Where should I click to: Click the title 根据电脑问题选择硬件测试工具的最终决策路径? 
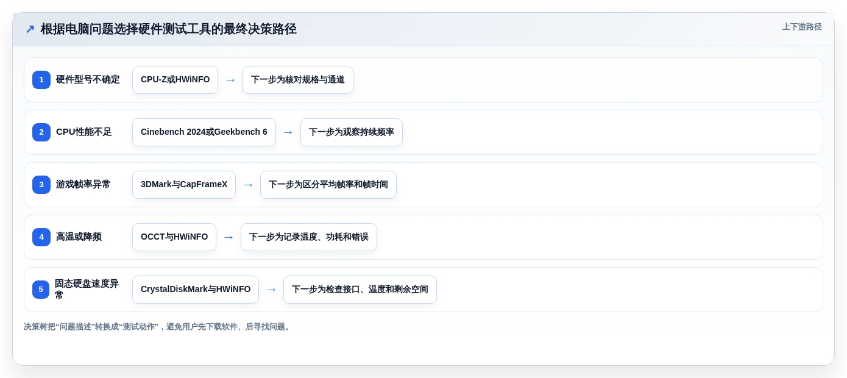coord(169,29)
